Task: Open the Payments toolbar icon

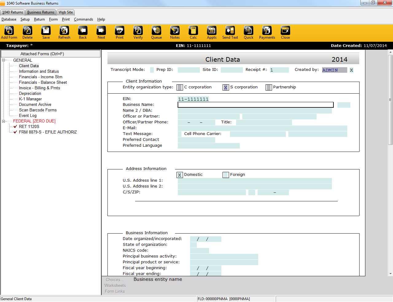Action: [x=267, y=31]
